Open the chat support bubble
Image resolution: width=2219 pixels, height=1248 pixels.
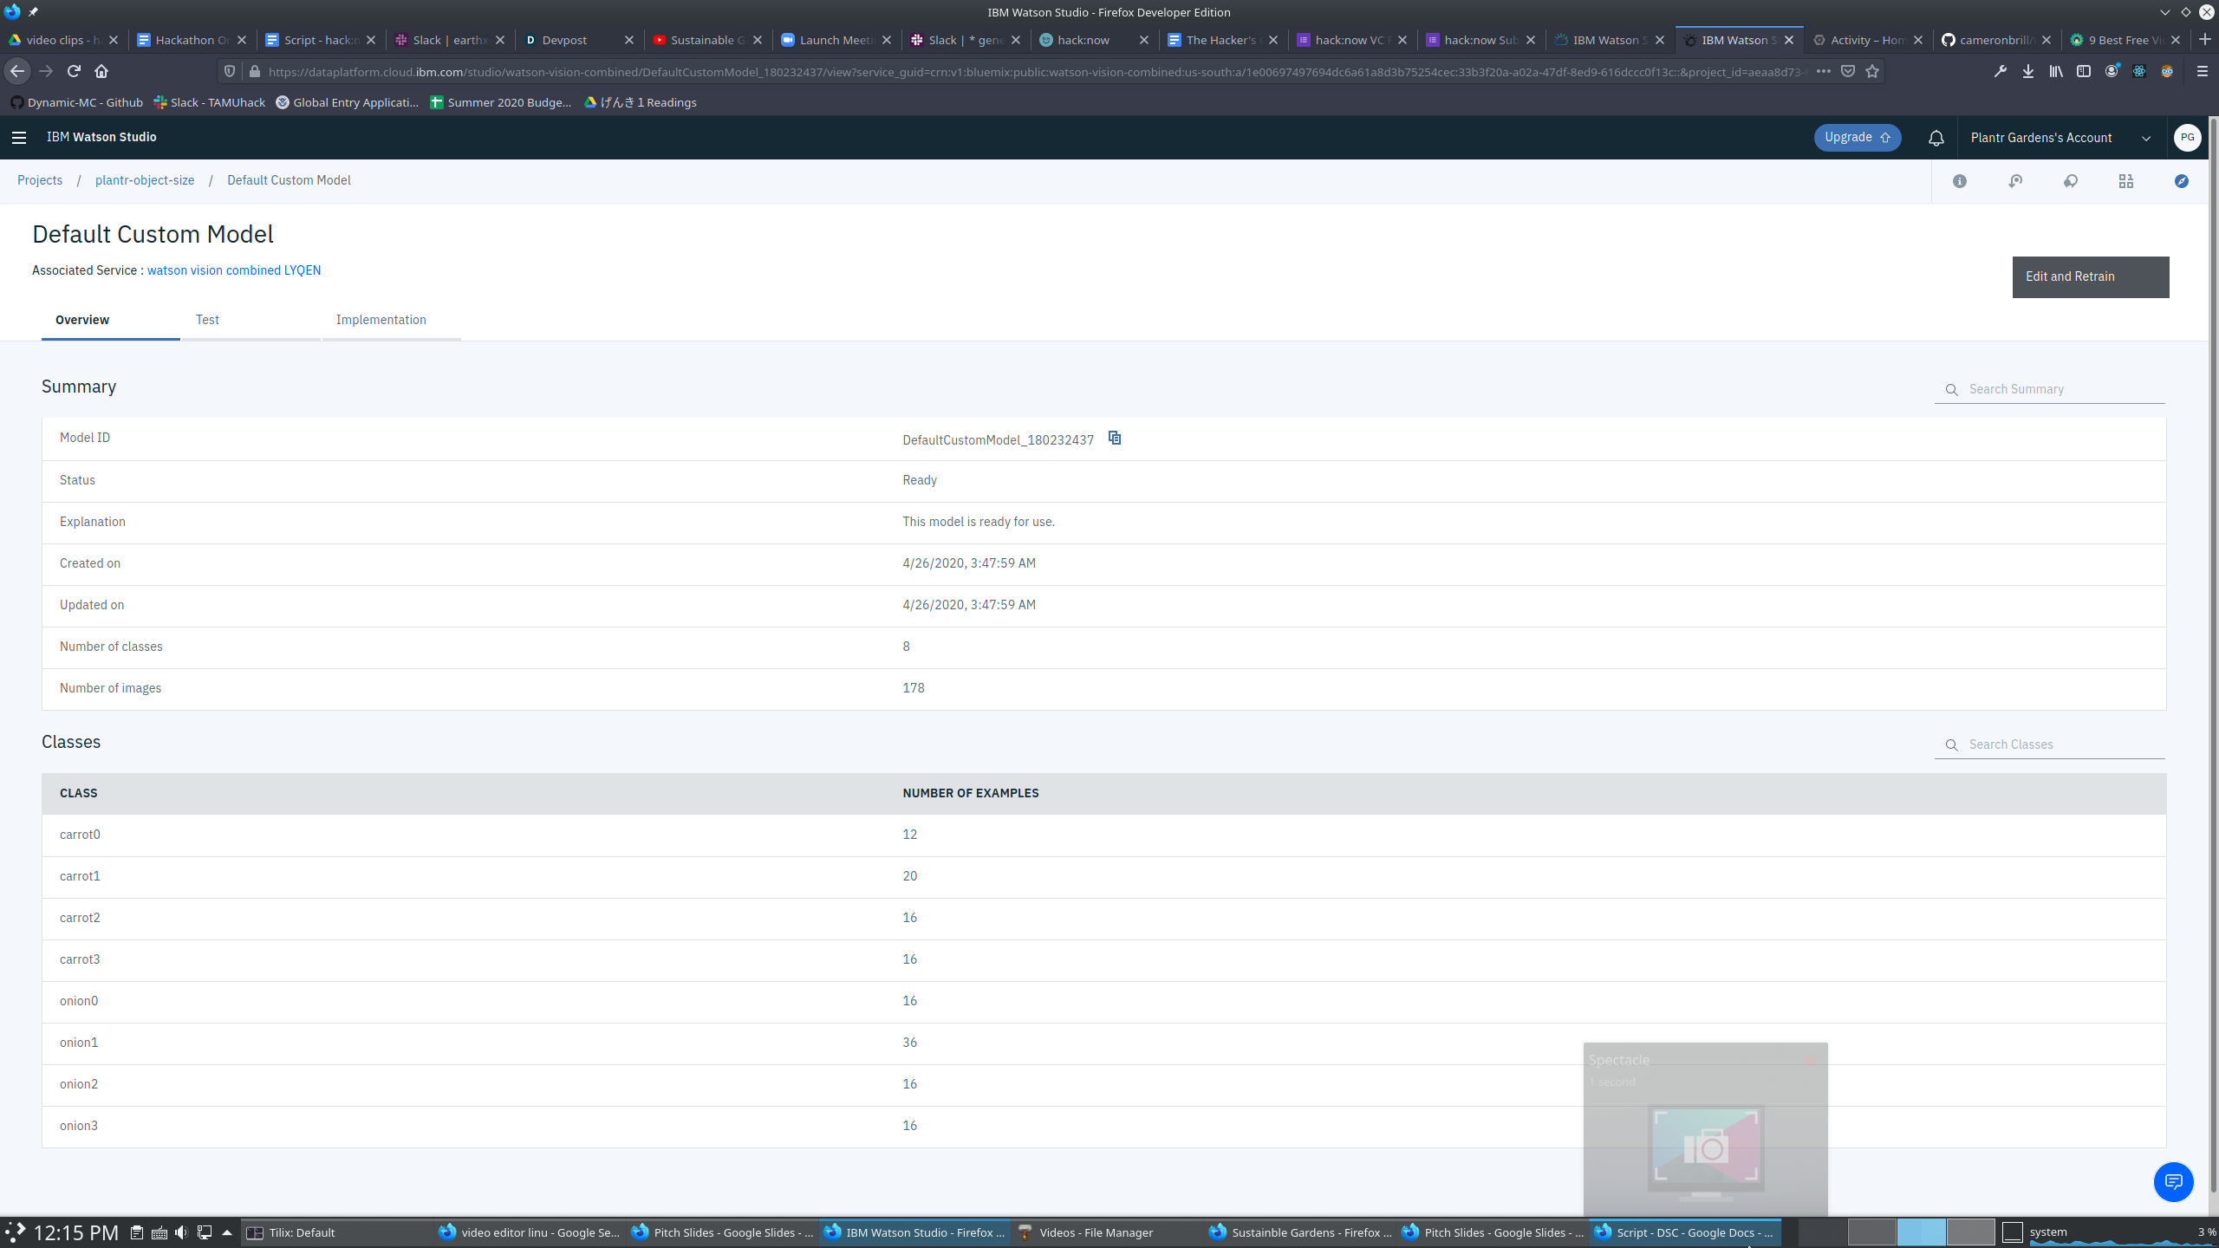tap(2173, 1182)
